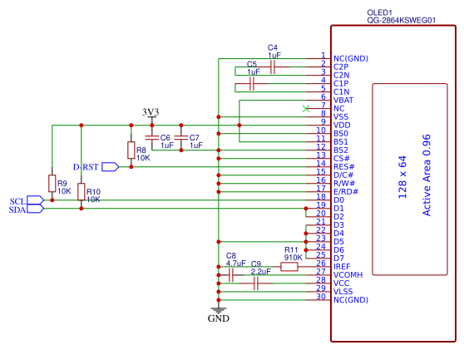Click the BS2 pin label

click(x=341, y=150)
